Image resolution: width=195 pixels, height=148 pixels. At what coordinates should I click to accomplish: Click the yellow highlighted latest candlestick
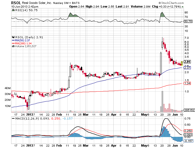[182, 63]
